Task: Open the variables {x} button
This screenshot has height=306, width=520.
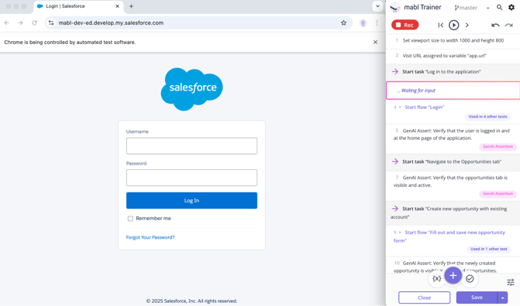Action: point(437,278)
